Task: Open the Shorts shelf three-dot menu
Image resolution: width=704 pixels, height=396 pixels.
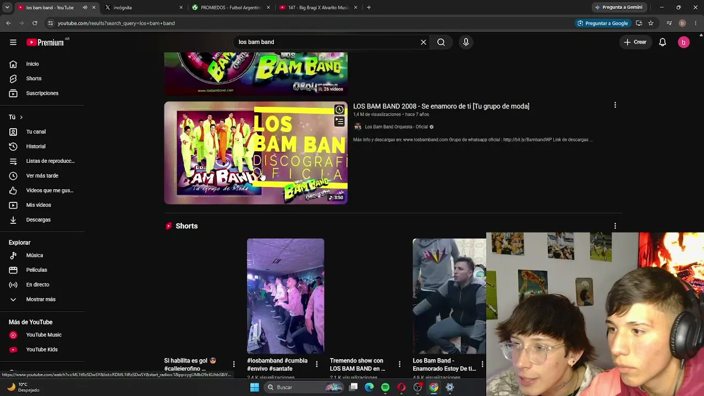Action: [x=615, y=226]
